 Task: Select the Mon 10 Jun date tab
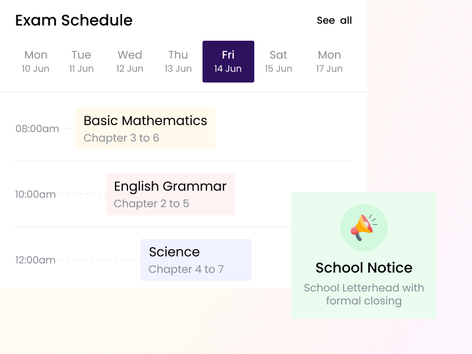click(35, 61)
